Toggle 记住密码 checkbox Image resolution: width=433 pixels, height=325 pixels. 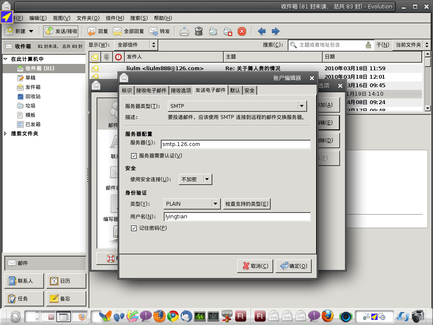134,228
